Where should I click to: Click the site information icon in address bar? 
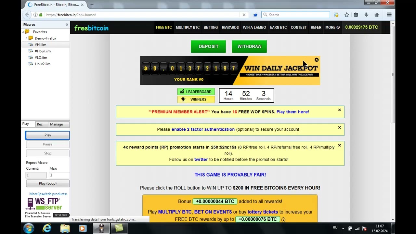pyautogui.click(x=35, y=15)
